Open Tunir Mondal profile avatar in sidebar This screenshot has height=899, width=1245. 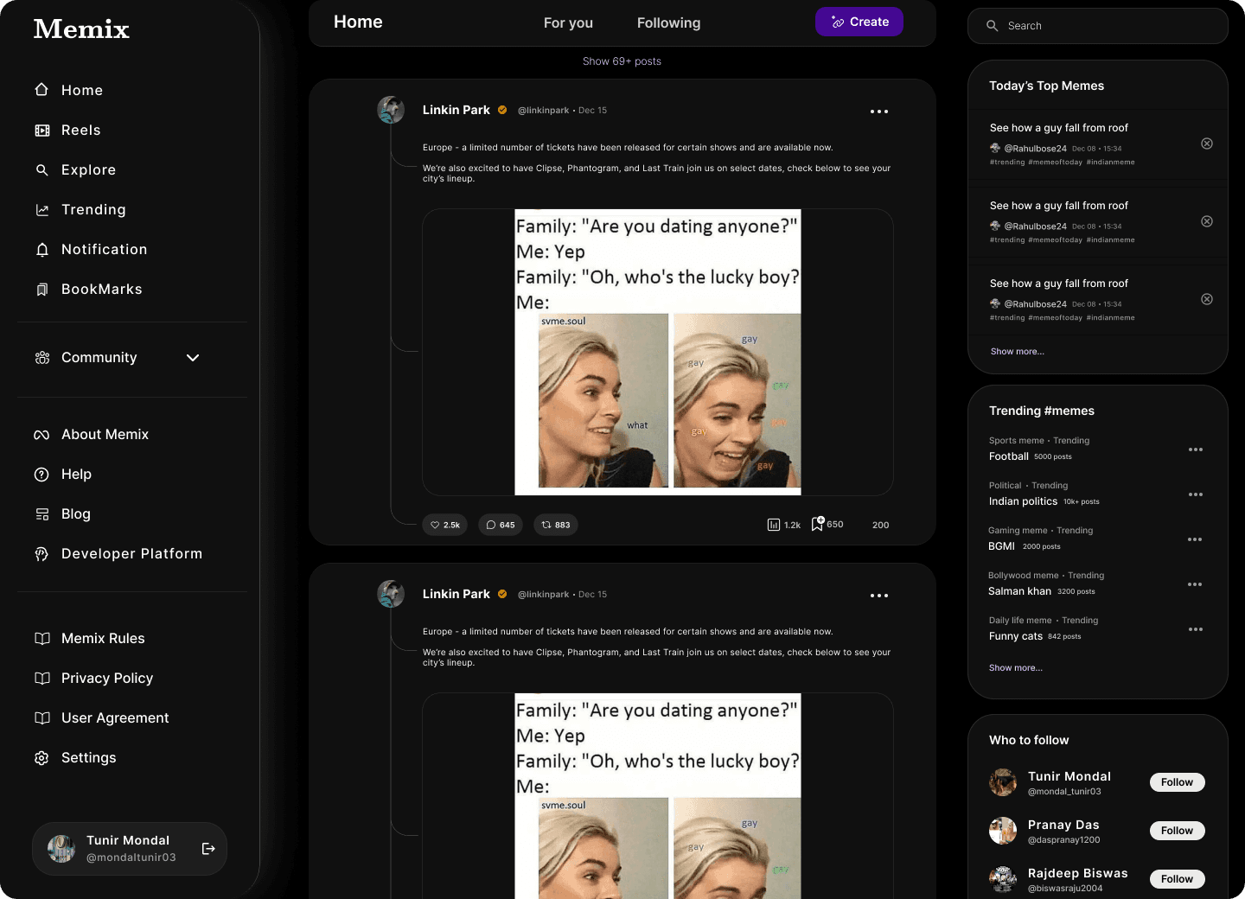[61, 849]
